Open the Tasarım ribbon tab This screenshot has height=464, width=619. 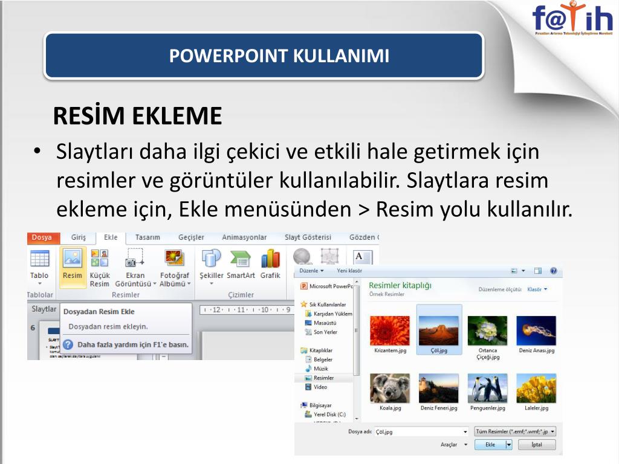[147, 237]
